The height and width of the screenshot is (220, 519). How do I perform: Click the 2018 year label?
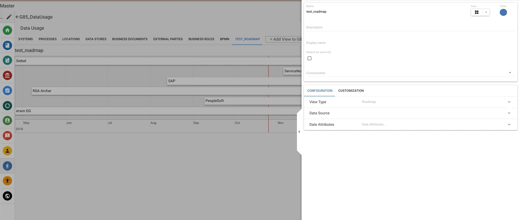tap(19, 129)
